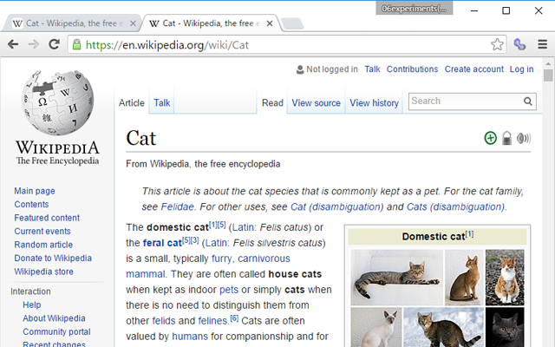Open the Wikipedia store link
Screen dimensions: 555x347
coord(43,272)
